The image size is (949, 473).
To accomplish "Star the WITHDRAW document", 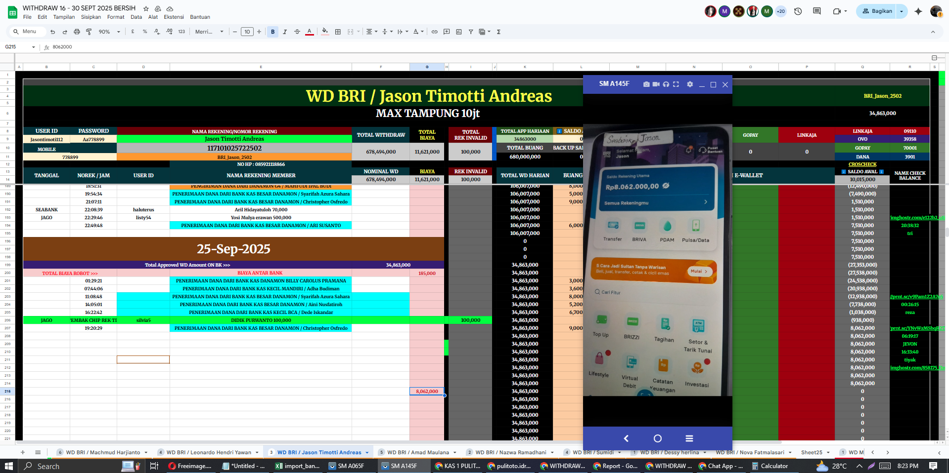I will [146, 9].
